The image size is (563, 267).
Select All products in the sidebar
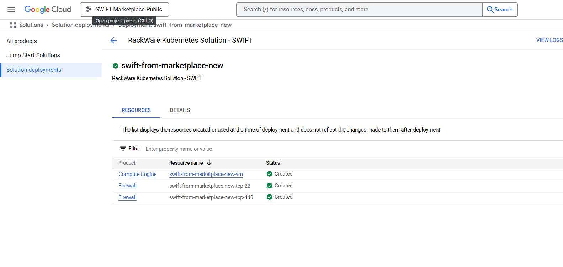click(22, 41)
